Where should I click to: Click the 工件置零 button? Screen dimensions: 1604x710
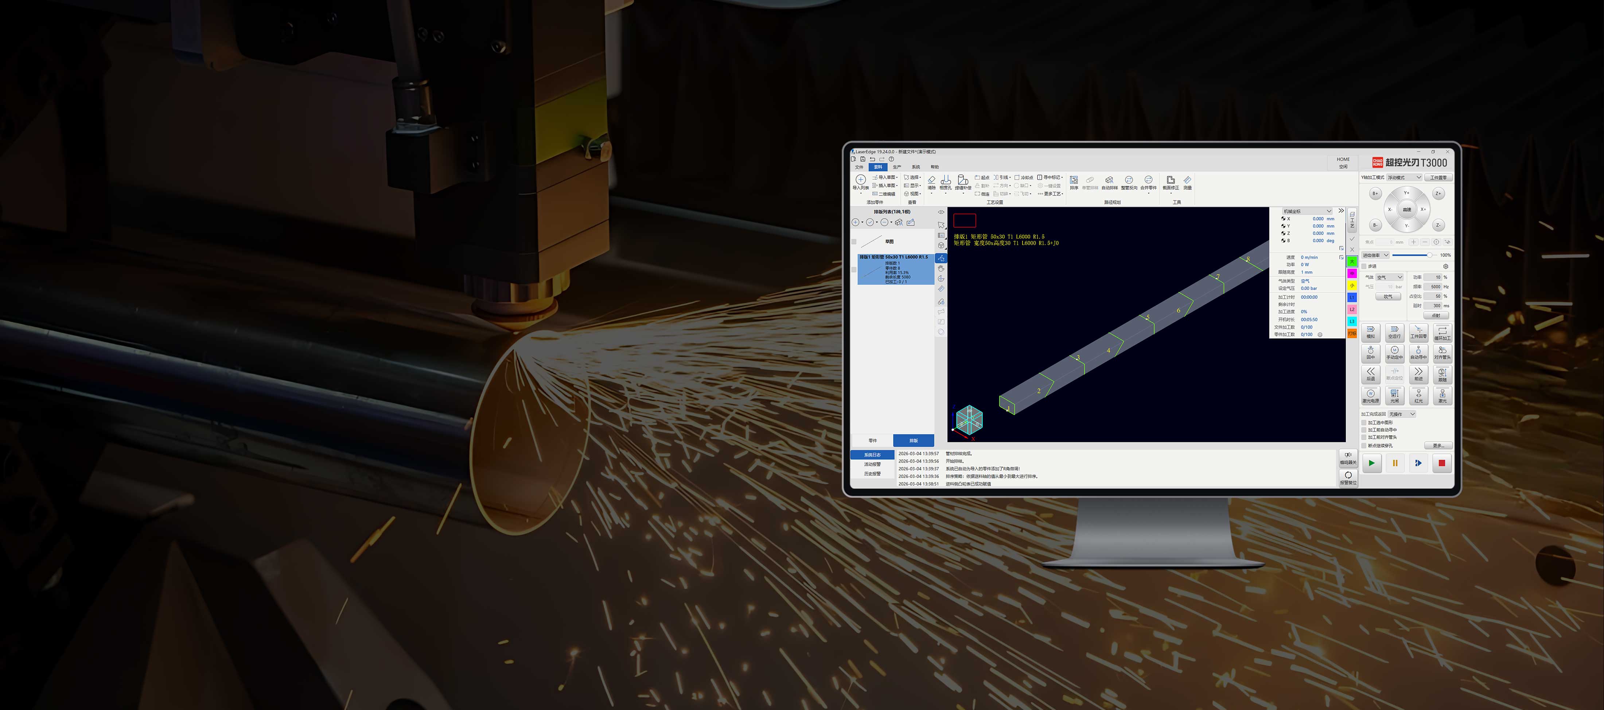click(x=1439, y=177)
